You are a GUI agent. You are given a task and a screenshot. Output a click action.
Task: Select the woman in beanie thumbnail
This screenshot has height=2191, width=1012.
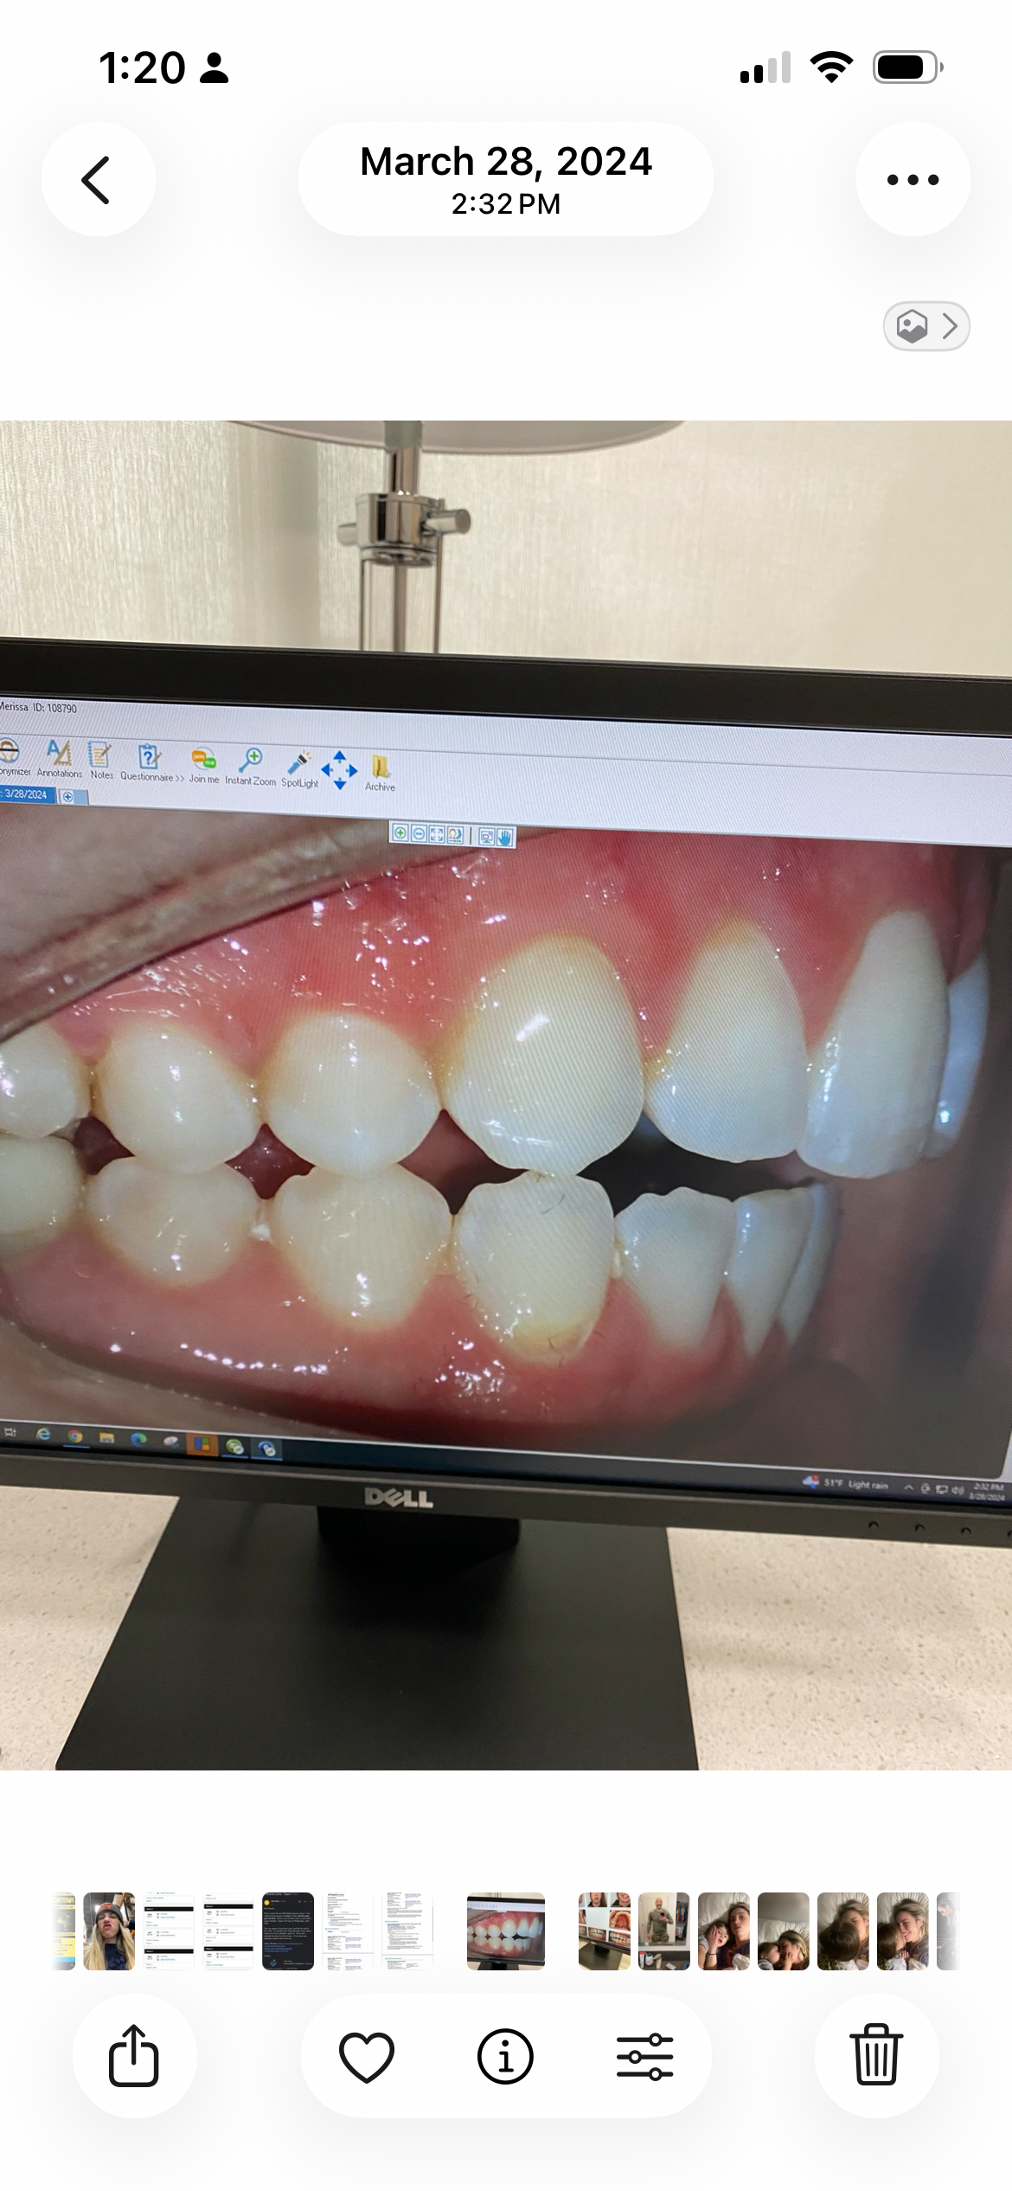click(x=109, y=1931)
